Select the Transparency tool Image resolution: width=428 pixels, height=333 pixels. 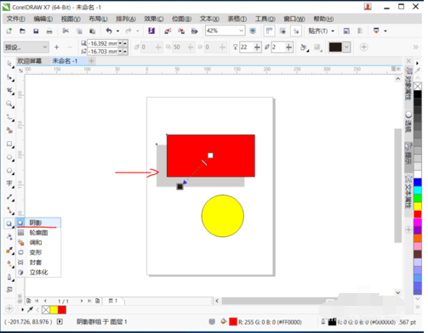coord(10,237)
